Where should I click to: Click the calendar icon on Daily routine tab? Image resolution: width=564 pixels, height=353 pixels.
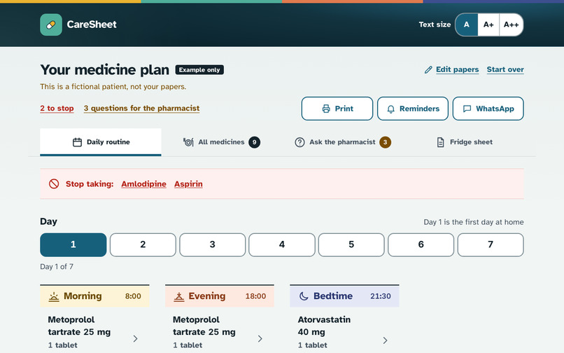(x=77, y=142)
